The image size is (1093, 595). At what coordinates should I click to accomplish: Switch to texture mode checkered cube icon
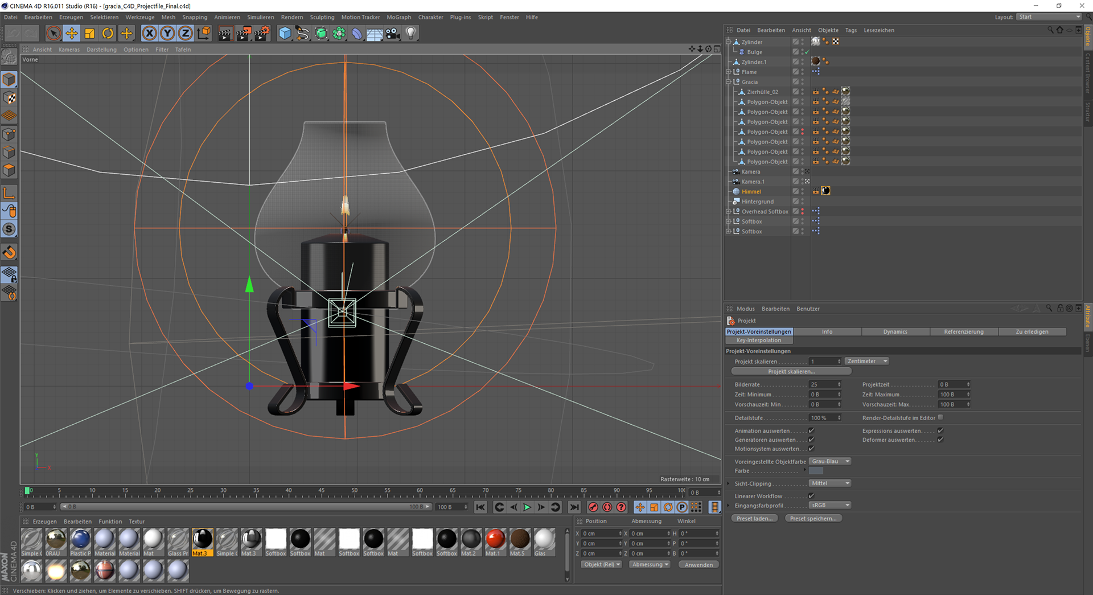(x=9, y=98)
